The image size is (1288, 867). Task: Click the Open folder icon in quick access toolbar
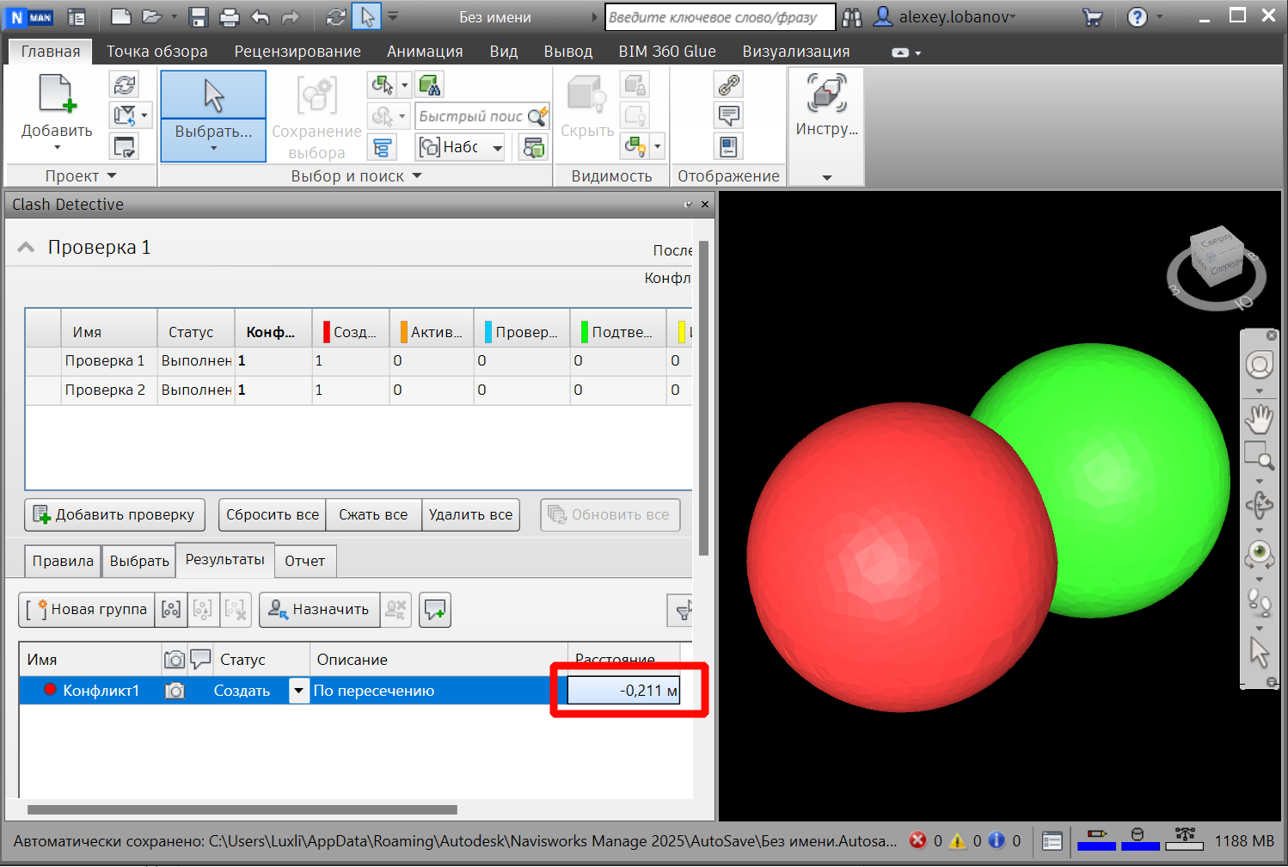pos(152,16)
